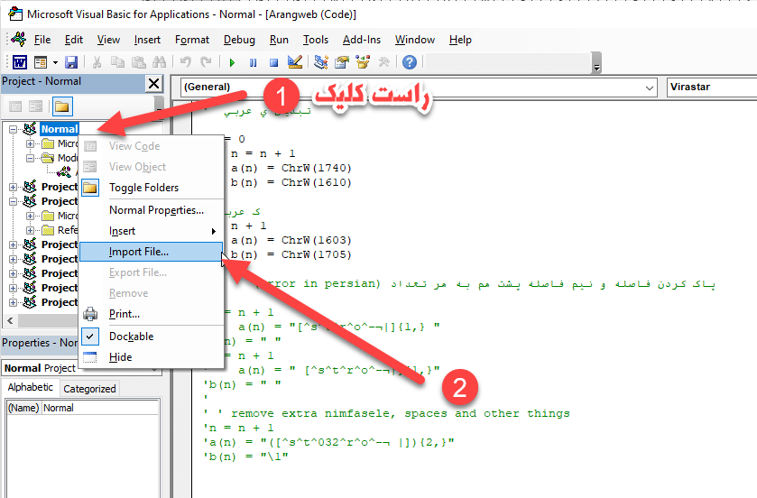
Task: Switch to the Categorized tab
Action: pyautogui.click(x=89, y=389)
